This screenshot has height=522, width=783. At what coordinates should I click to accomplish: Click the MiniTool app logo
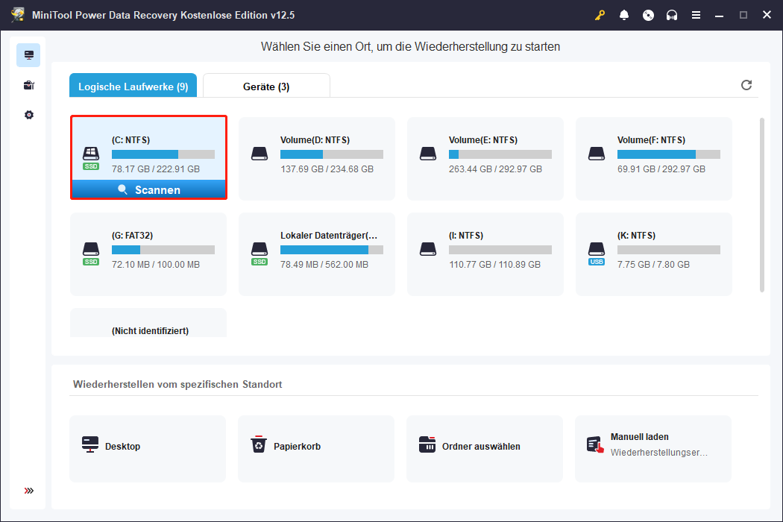18,15
